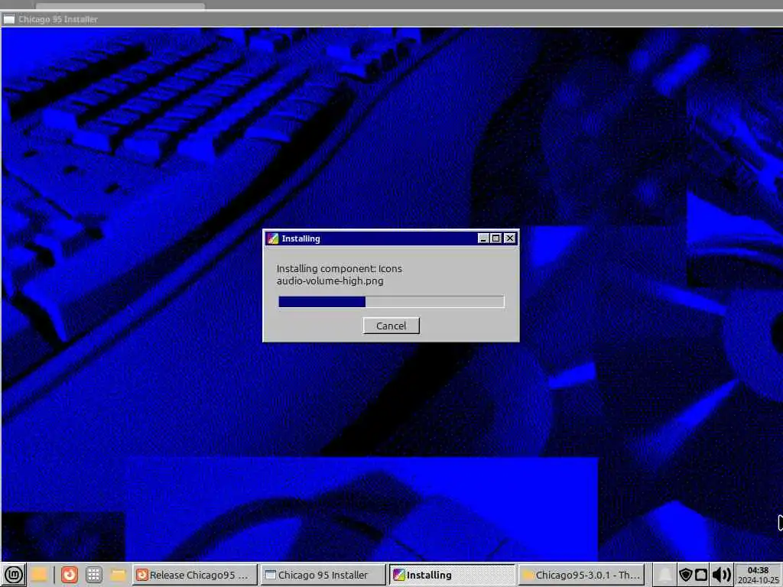
Task: Open the clock showing 04:38
Action: [x=758, y=575]
